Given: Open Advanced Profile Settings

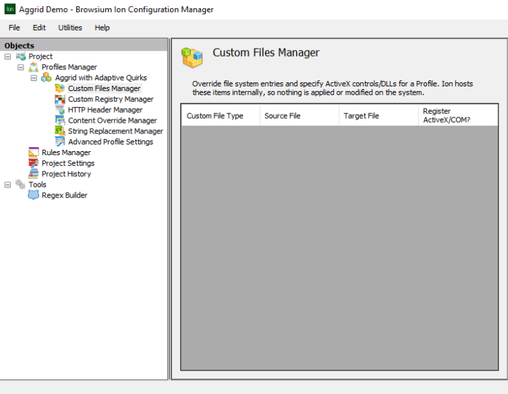Looking at the screenshot, I should coord(111,142).
